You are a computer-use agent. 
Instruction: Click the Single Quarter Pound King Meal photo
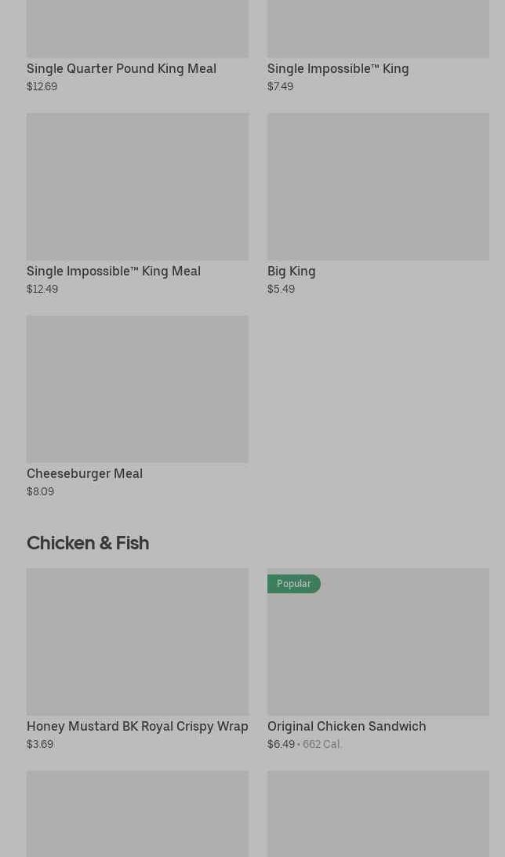point(137,28)
